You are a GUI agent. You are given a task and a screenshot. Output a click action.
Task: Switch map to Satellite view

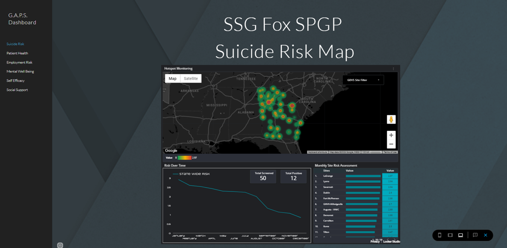(x=191, y=79)
